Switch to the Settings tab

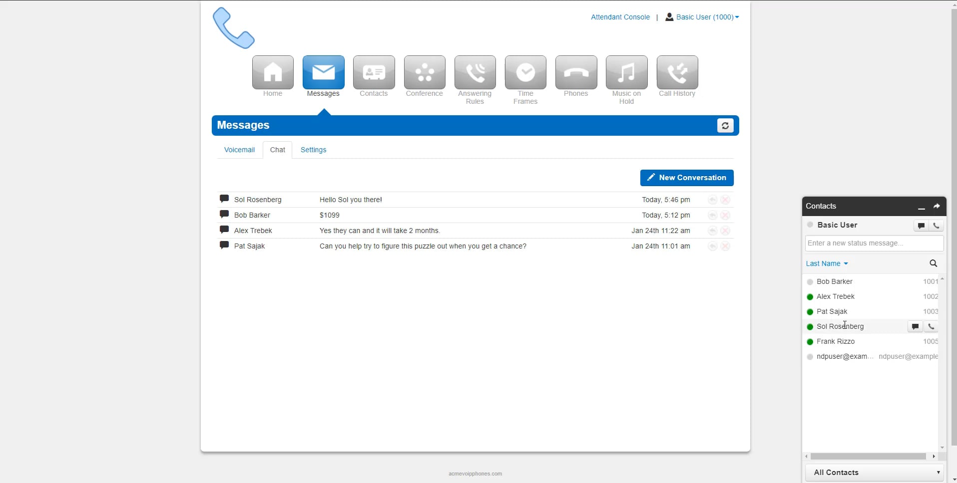(x=313, y=150)
